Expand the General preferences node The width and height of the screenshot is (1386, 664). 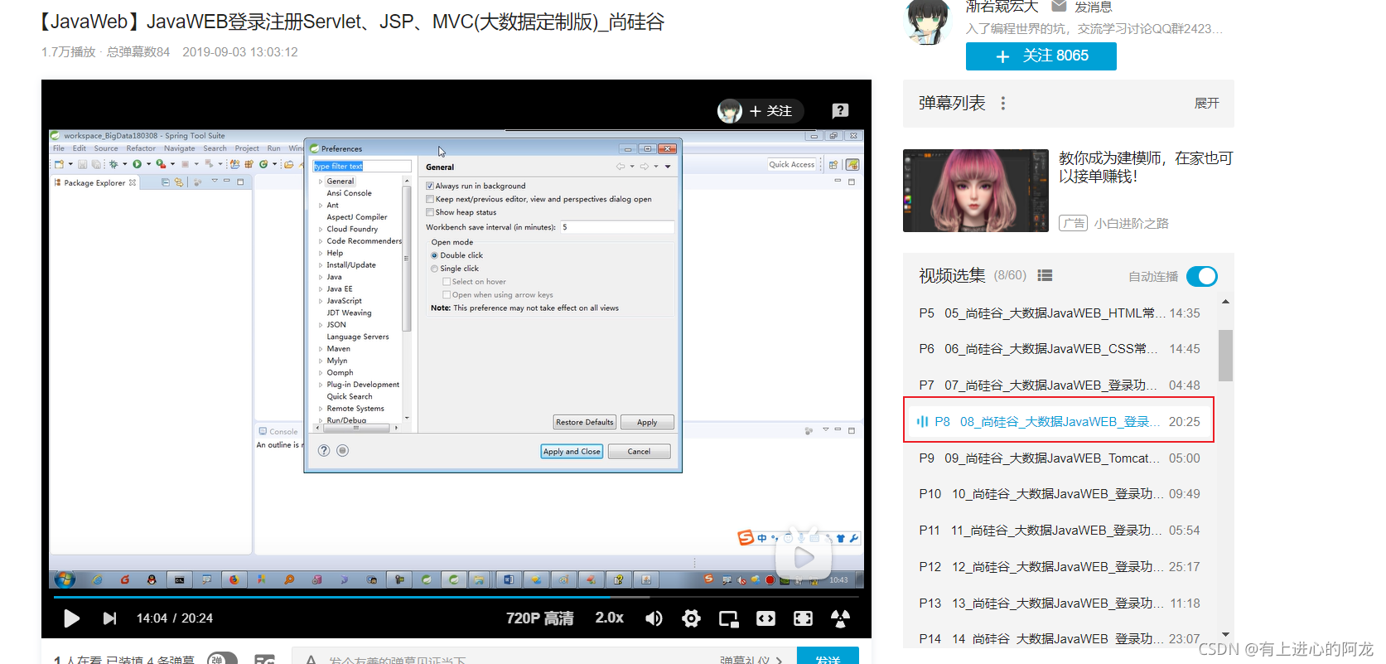[321, 181]
